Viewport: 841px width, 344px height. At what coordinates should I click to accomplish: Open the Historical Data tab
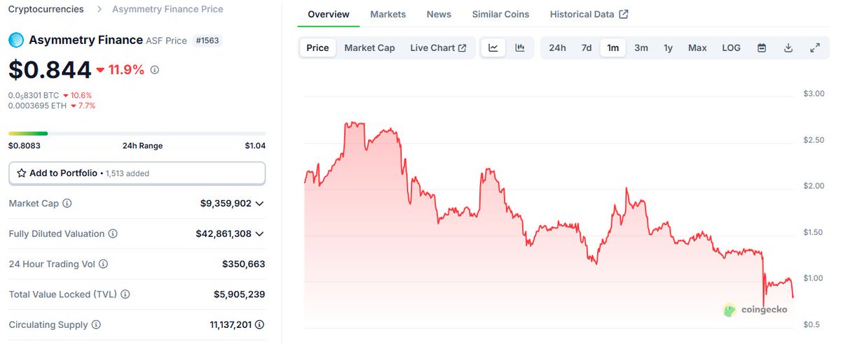click(x=589, y=14)
